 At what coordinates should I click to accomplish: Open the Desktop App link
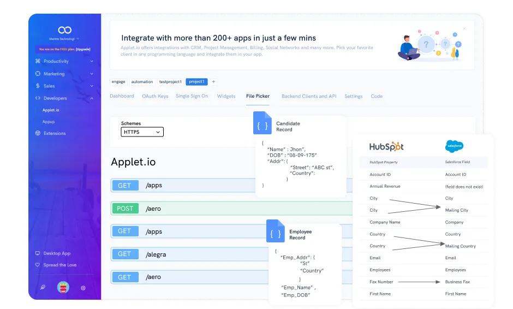[x=57, y=253]
